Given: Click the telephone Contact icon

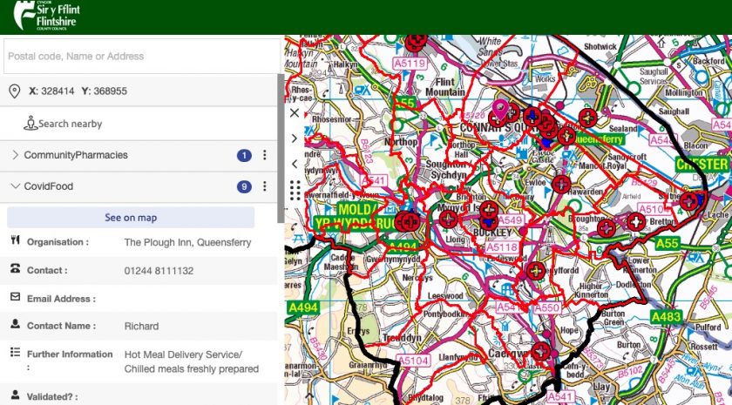Looking at the screenshot, I should (x=16, y=268).
